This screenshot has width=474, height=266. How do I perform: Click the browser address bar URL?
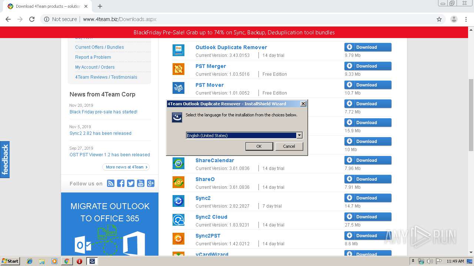(120, 19)
